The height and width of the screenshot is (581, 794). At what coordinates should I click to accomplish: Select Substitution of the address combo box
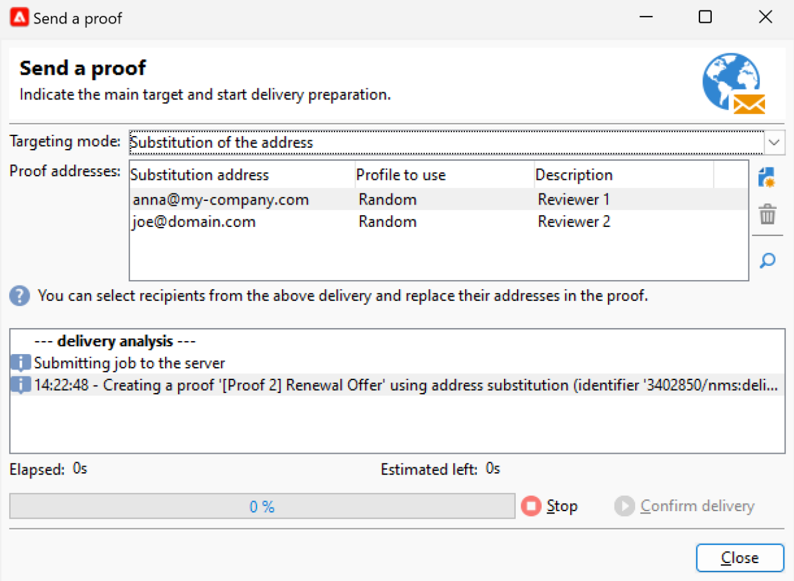point(445,142)
